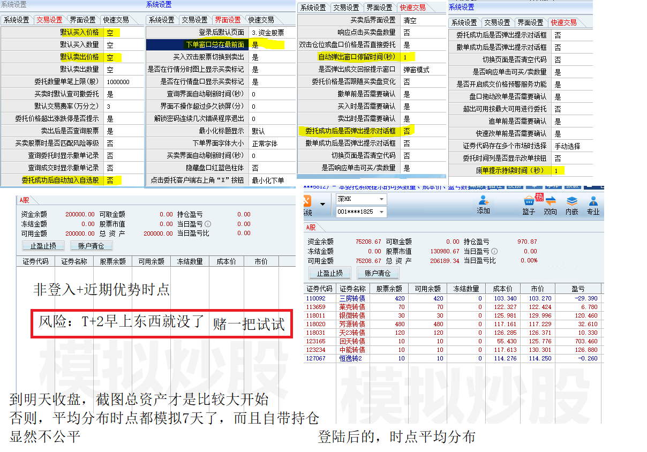Open the A股 tab above the 75208.67 balance

coord(311,227)
